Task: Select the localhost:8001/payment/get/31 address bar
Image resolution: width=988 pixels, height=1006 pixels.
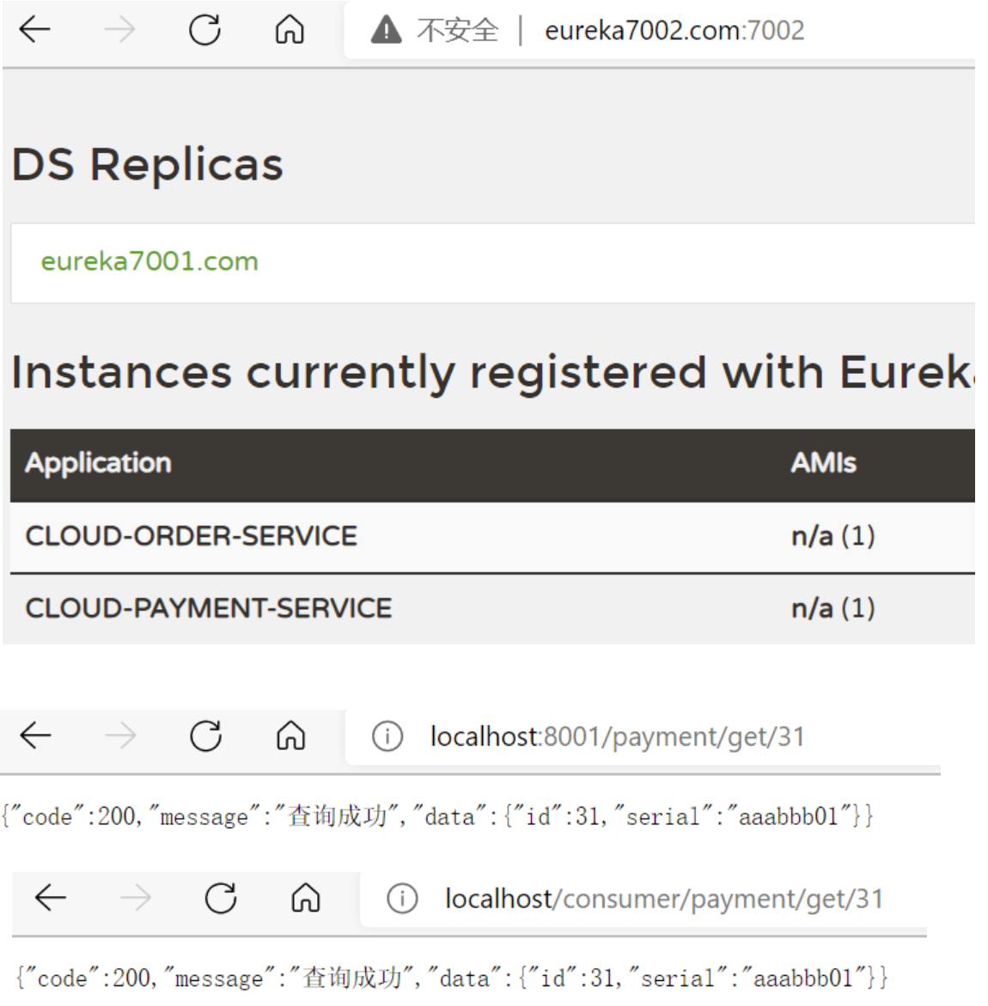Action: click(617, 736)
